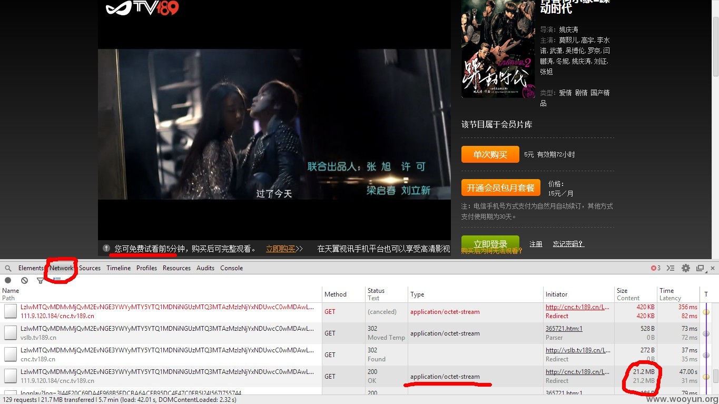Toggle large request rows icon

click(x=56, y=280)
